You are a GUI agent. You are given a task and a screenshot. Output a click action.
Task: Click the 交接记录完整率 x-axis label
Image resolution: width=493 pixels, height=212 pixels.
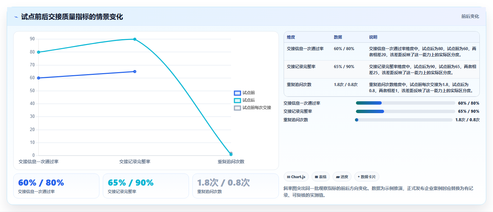135,162
